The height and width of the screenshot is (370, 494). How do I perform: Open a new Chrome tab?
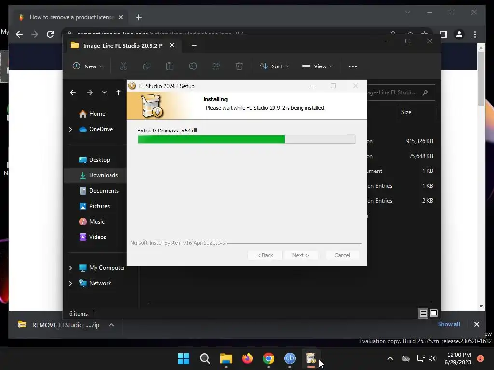pyautogui.click(x=138, y=17)
